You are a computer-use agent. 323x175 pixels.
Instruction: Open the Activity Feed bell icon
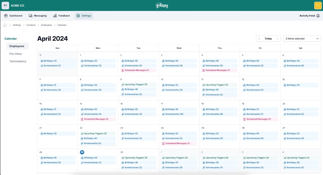click(x=318, y=16)
